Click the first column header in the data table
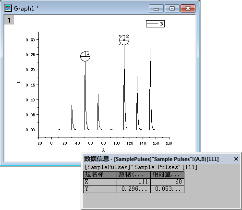242x210 pixels. (x=100, y=174)
